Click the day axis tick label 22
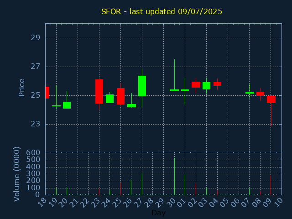This screenshot has width=292, height=219. click(85, 203)
